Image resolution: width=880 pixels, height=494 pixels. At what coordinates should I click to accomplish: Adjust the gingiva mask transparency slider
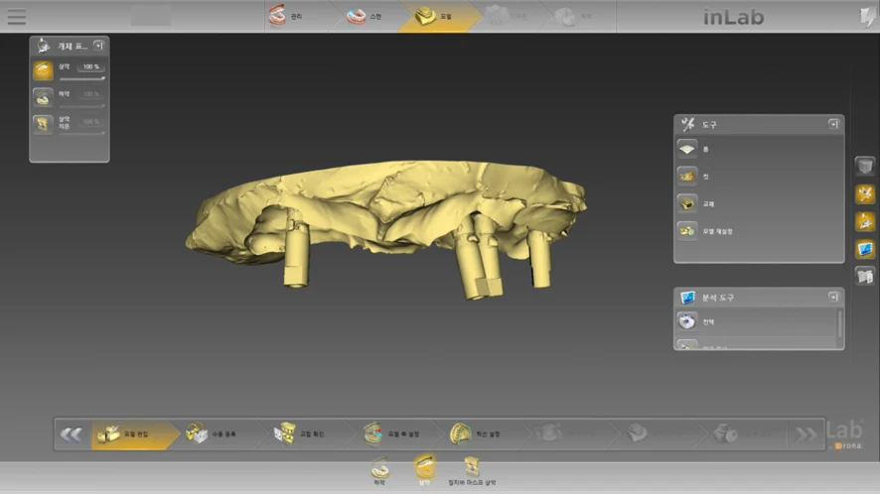81,133
